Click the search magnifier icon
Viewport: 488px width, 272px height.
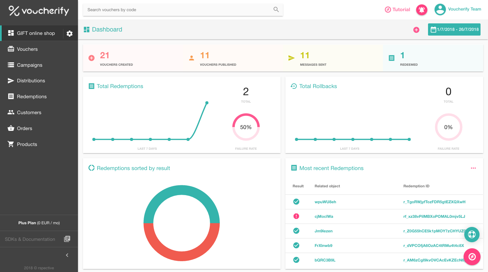[x=276, y=9]
